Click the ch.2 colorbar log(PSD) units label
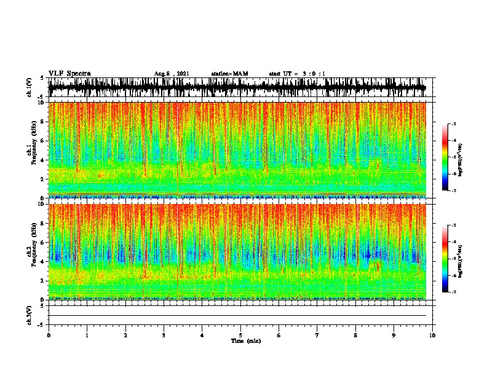Viewport: 487px width, 376px height. point(461,261)
